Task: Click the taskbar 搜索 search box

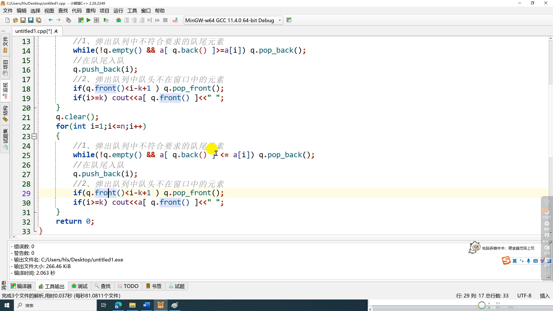Action: point(55,305)
